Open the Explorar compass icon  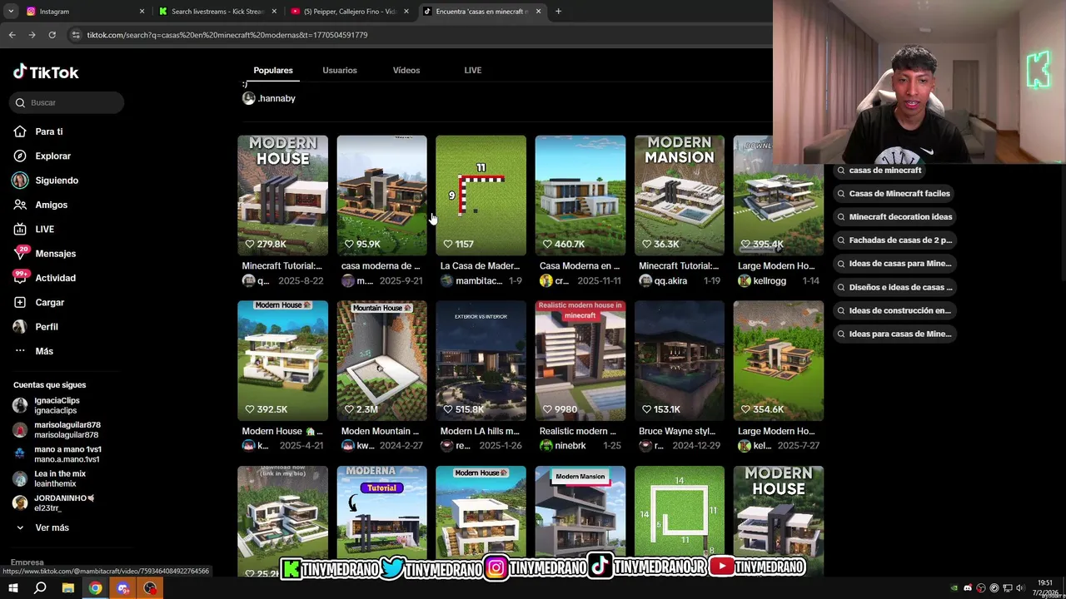tap(20, 156)
